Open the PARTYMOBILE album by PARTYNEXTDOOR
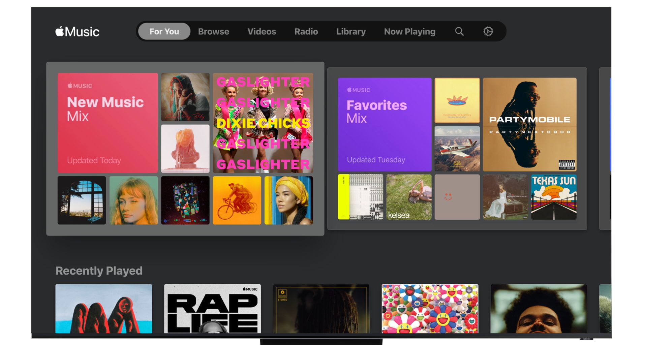The image size is (647, 345). coord(529,123)
